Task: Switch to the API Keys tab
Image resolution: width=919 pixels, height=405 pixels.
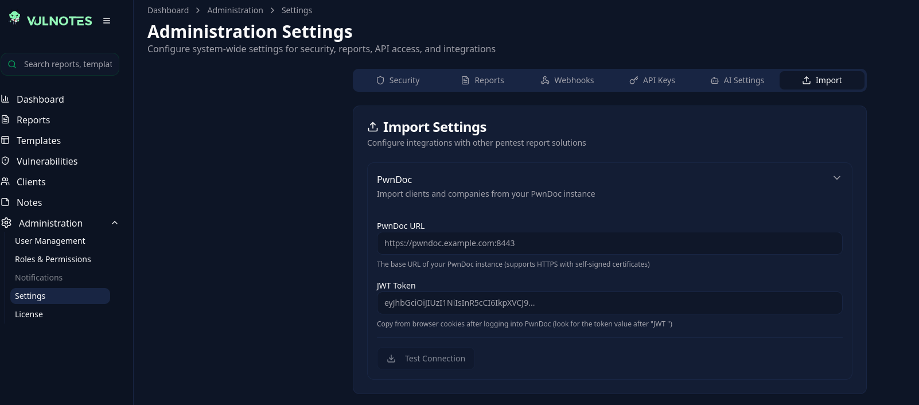Action: click(x=652, y=80)
